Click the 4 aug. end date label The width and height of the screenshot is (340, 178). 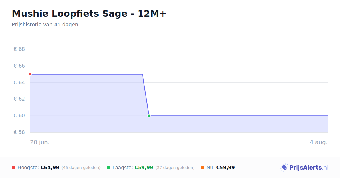318,142
